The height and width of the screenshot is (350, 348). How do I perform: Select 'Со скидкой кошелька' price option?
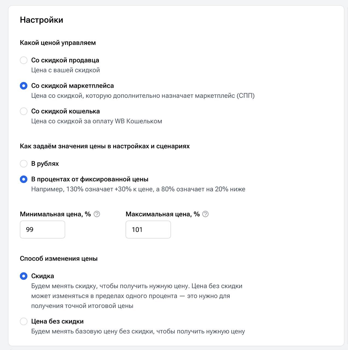pyautogui.click(x=24, y=111)
